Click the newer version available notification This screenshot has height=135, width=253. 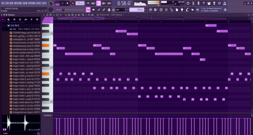212,10
